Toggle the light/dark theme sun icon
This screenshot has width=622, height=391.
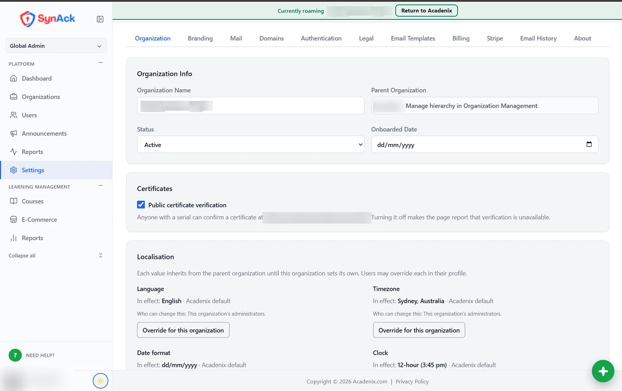100,381
